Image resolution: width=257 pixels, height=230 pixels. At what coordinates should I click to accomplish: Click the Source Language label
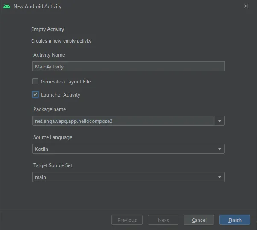pos(53,137)
